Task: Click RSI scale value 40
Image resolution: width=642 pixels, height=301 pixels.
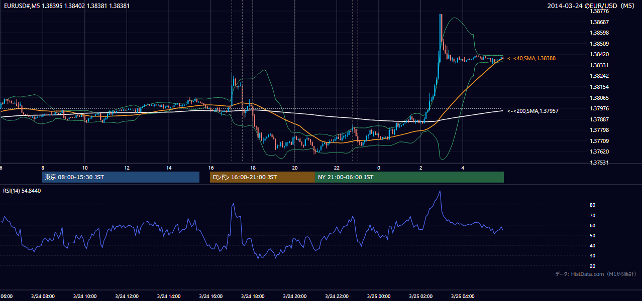Action: point(593,245)
